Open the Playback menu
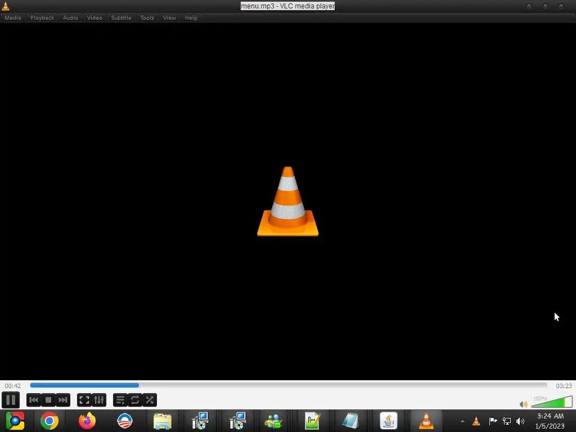Viewport: 576px width, 432px height. coord(42,17)
